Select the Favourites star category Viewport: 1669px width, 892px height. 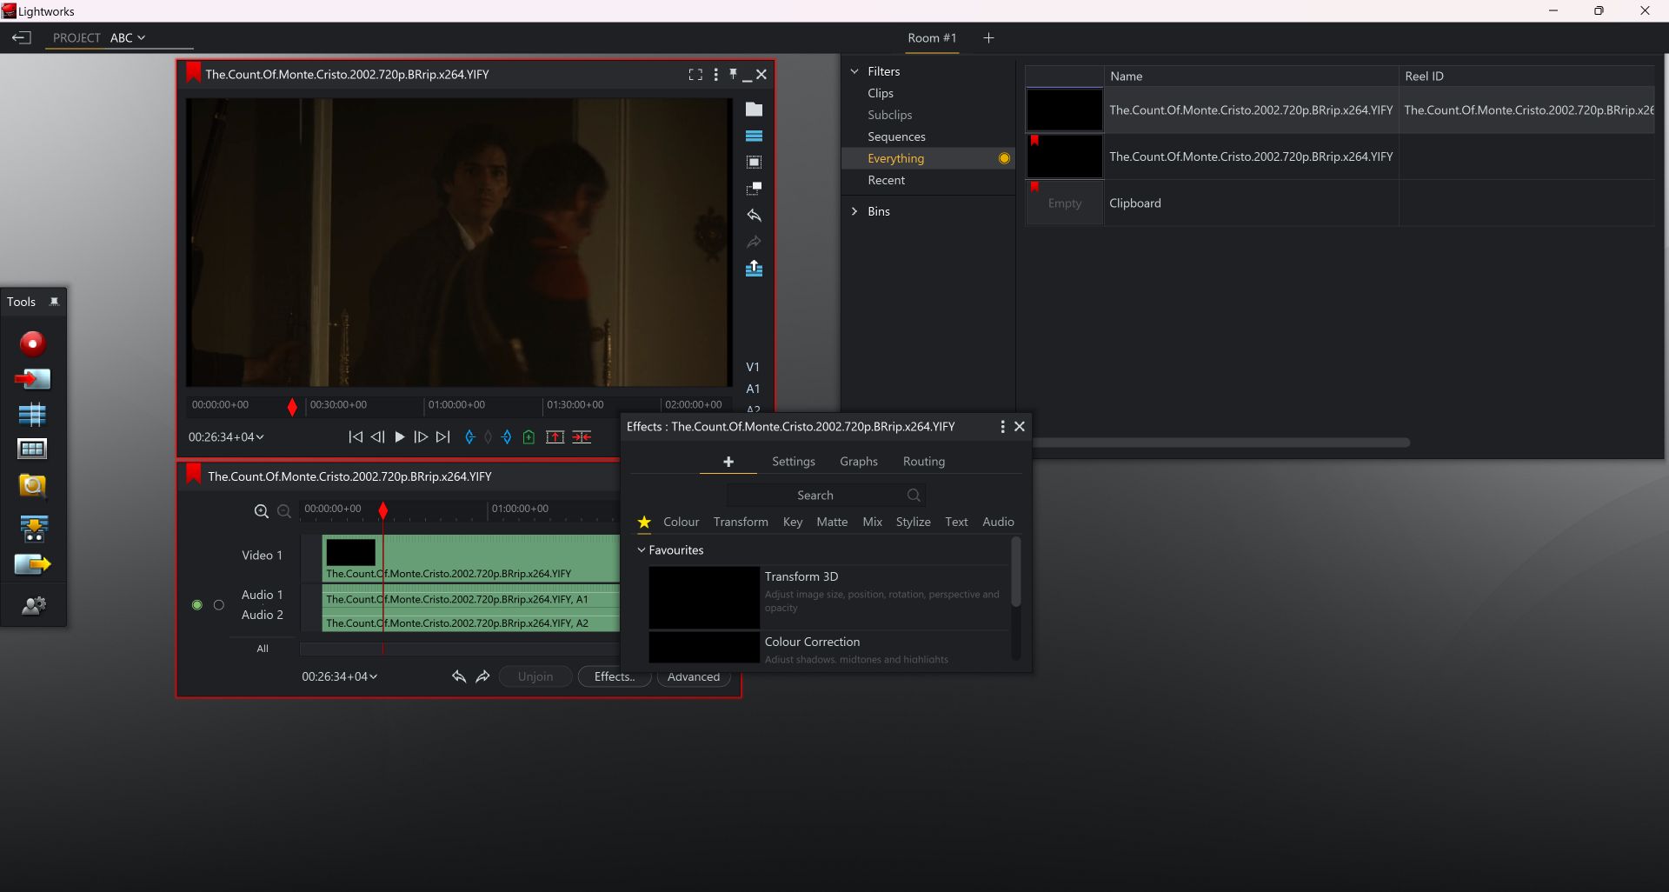[644, 522]
